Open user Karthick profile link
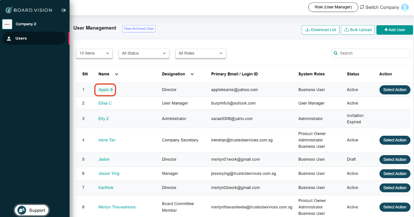 click(106, 188)
